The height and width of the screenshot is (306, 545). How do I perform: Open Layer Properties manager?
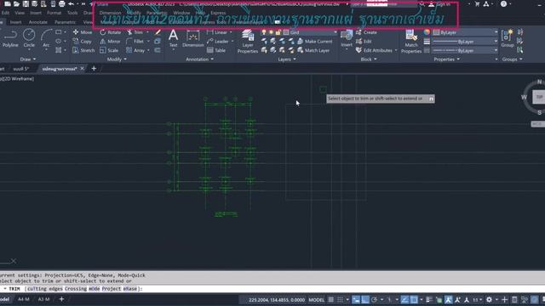click(x=248, y=41)
